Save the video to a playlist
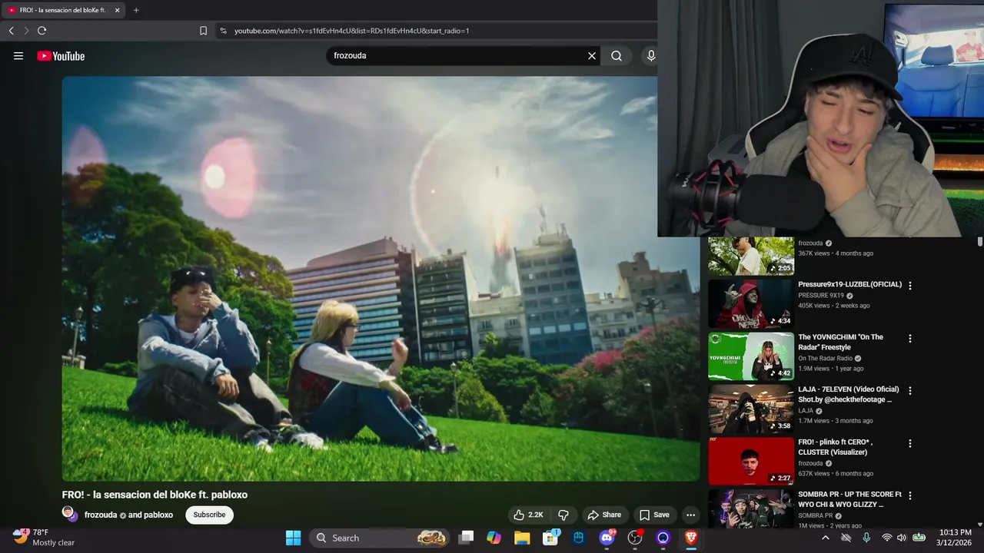This screenshot has width=984, height=553. pyautogui.click(x=654, y=515)
